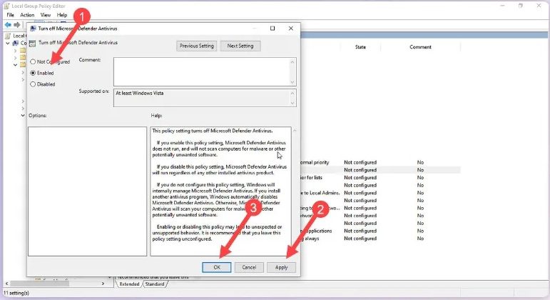Select the Local Computer Policy root icon in tree
This screenshot has height=300, width=550.
[x=8, y=36]
